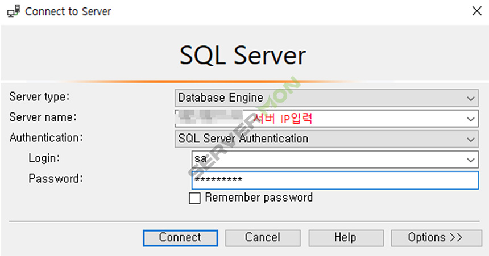Click the Server name label
This screenshot has width=489, height=256.
(x=43, y=117)
